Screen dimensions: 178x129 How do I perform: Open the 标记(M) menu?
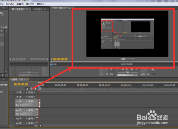click(x=10, y=4)
